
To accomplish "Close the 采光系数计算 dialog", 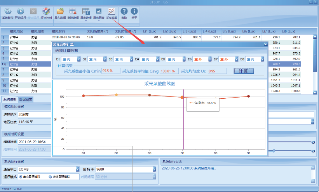I will [x=265, y=44].
